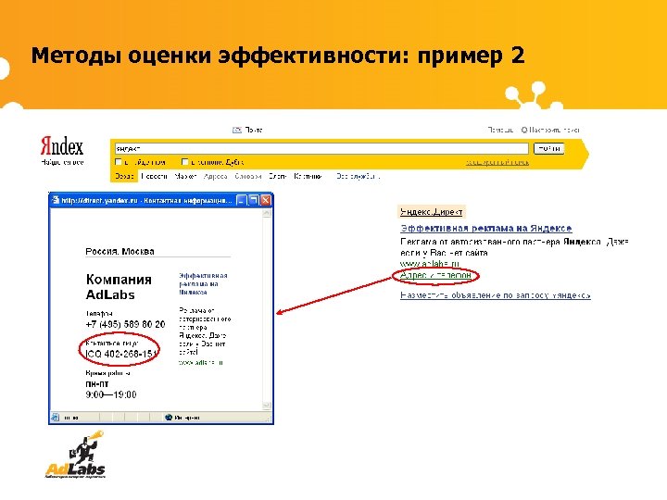Open the Помощь help link

(500, 131)
